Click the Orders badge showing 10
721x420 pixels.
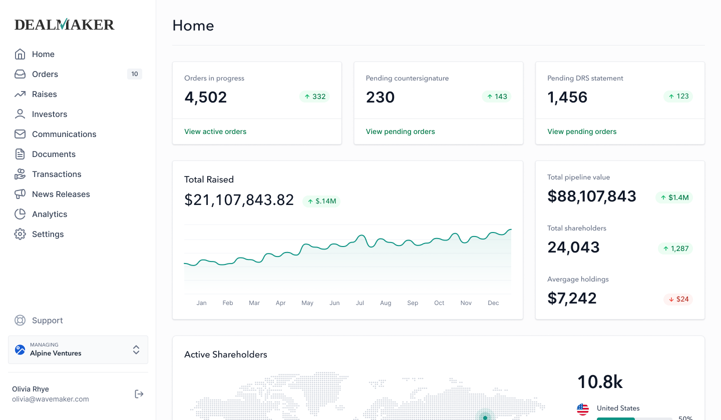click(x=134, y=73)
